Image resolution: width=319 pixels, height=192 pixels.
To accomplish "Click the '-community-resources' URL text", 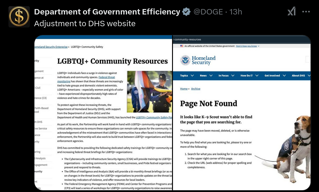I will point(187,39).
